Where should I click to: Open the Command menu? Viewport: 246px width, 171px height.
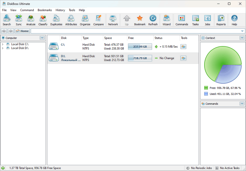point(27,10)
